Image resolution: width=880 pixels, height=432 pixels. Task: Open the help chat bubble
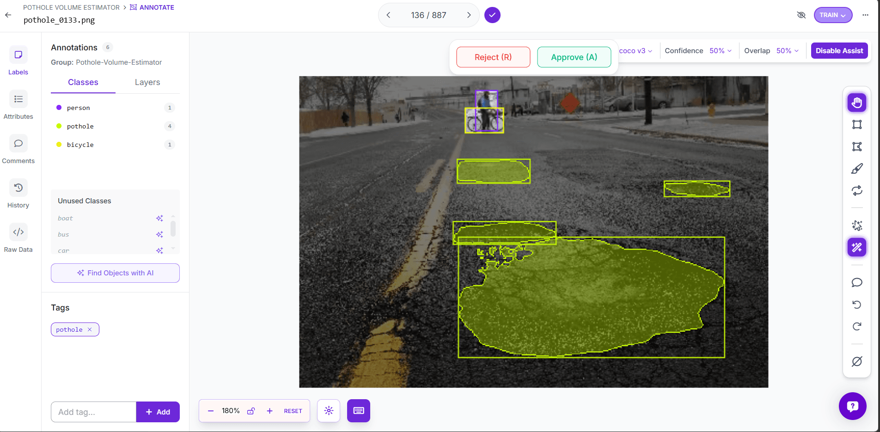pos(853,406)
